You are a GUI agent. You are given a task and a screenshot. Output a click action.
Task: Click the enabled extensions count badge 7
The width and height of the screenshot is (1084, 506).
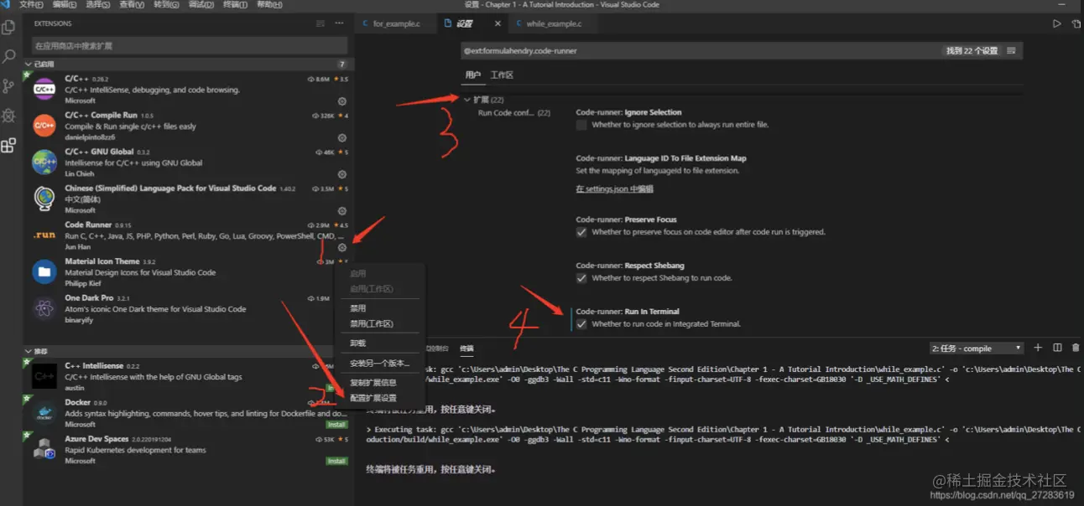[341, 65]
